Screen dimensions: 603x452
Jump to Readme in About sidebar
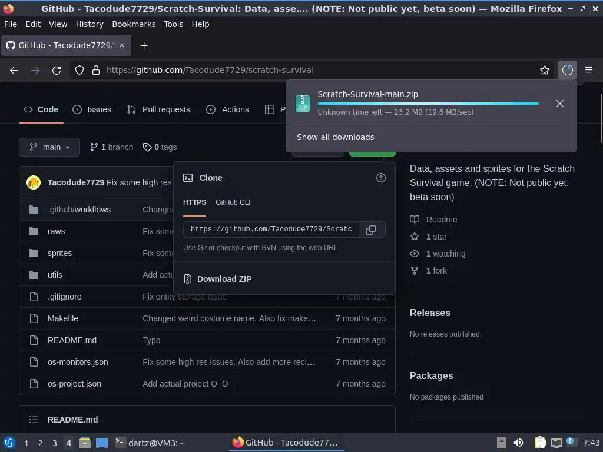pos(434,220)
